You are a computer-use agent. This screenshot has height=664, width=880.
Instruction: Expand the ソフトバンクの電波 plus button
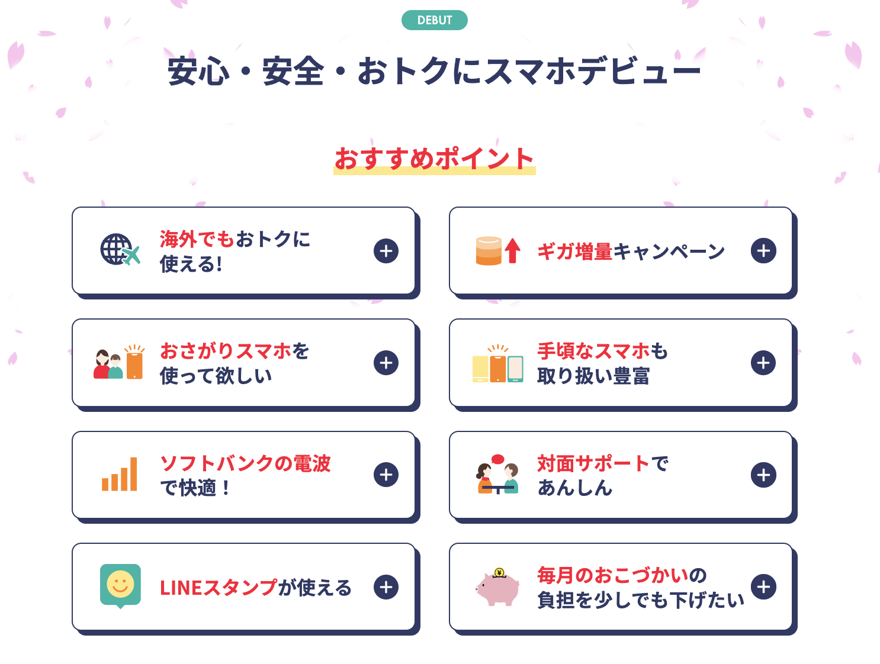click(x=386, y=475)
